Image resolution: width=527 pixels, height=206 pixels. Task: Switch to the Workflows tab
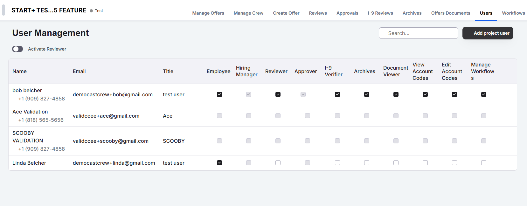513,13
